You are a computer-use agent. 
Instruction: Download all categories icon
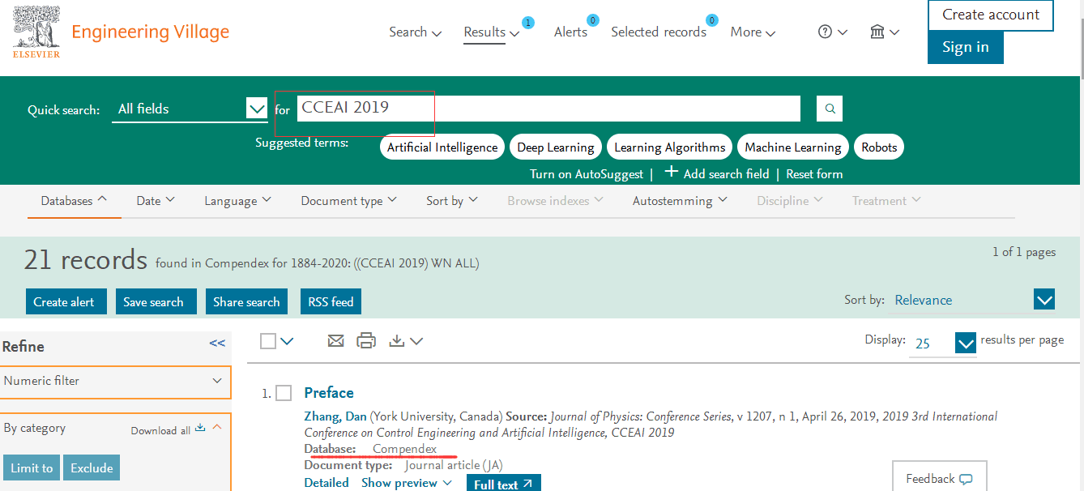tap(200, 428)
